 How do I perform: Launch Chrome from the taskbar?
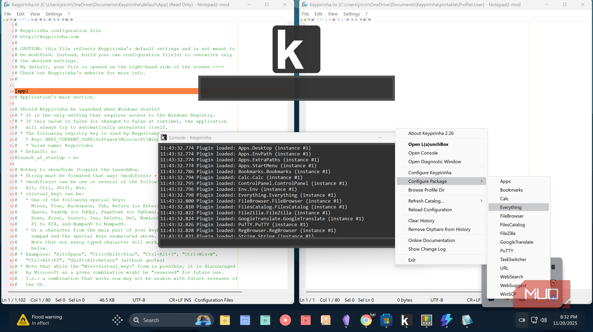click(366, 320)
